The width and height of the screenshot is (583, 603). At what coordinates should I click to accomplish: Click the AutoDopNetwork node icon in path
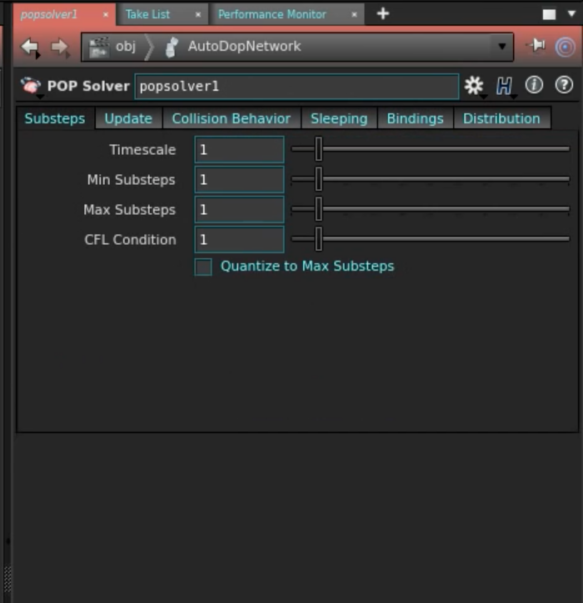[172, 47]
